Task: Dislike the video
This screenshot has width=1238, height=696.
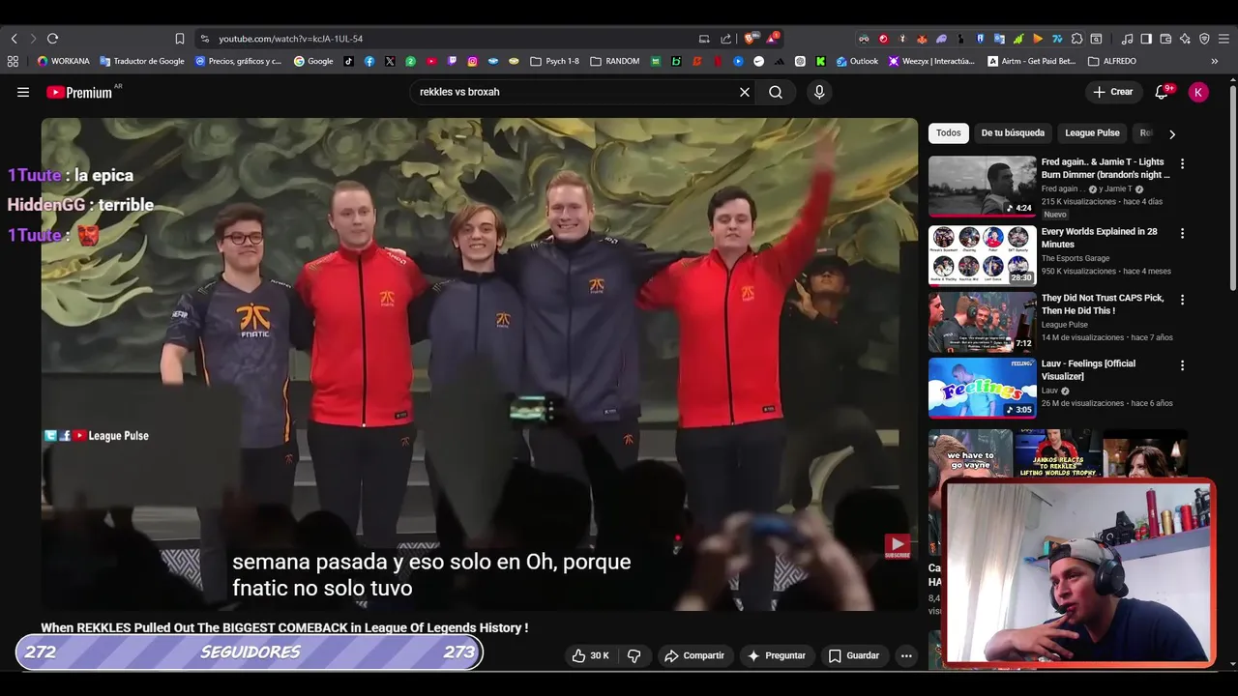Action: (x=634, y=655)
